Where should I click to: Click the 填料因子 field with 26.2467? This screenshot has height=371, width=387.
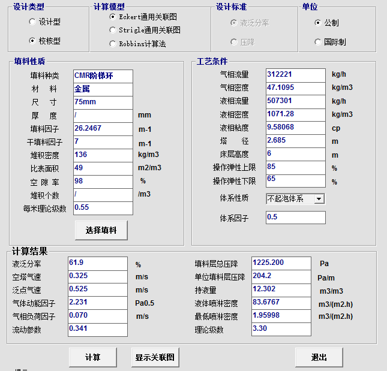103,129
